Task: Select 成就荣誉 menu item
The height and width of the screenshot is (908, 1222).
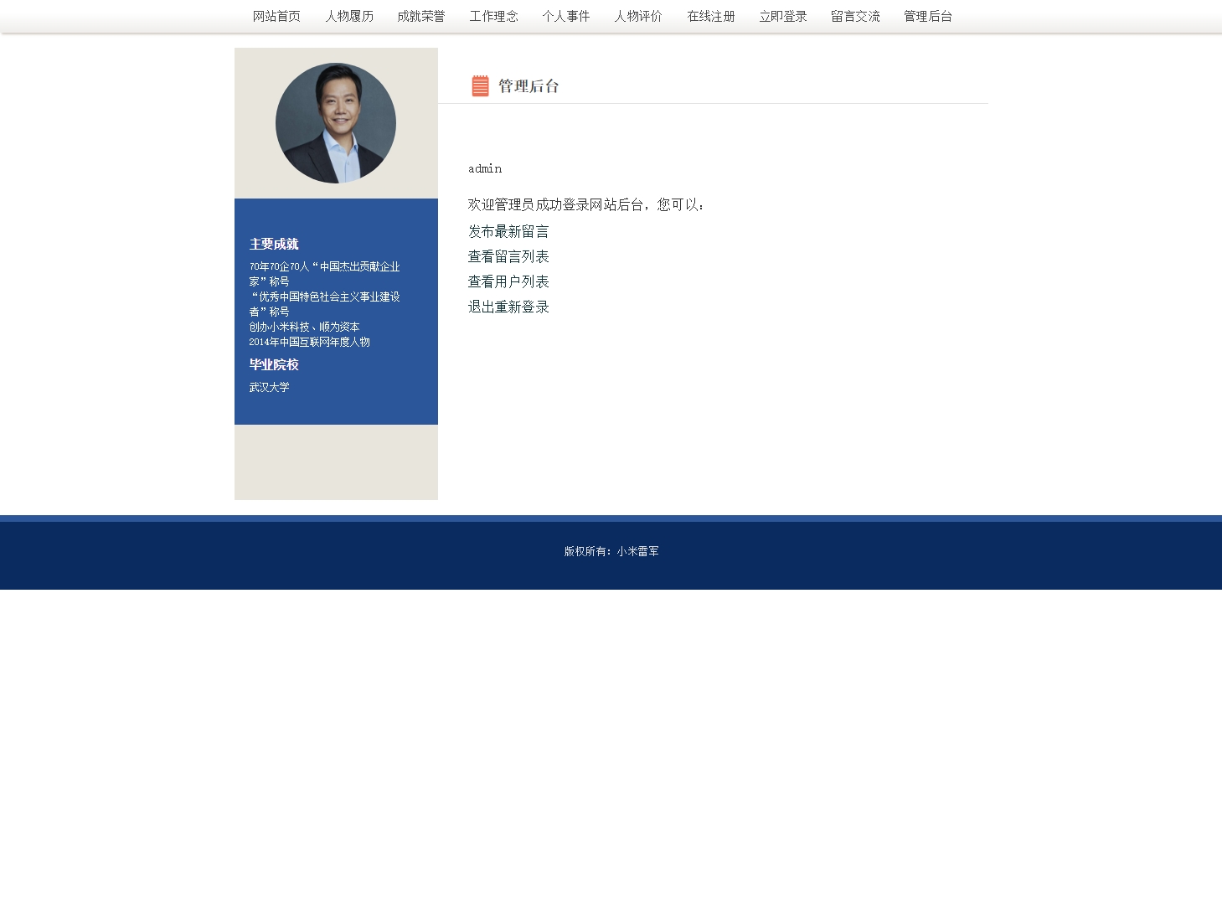Action: click(421, 16)
